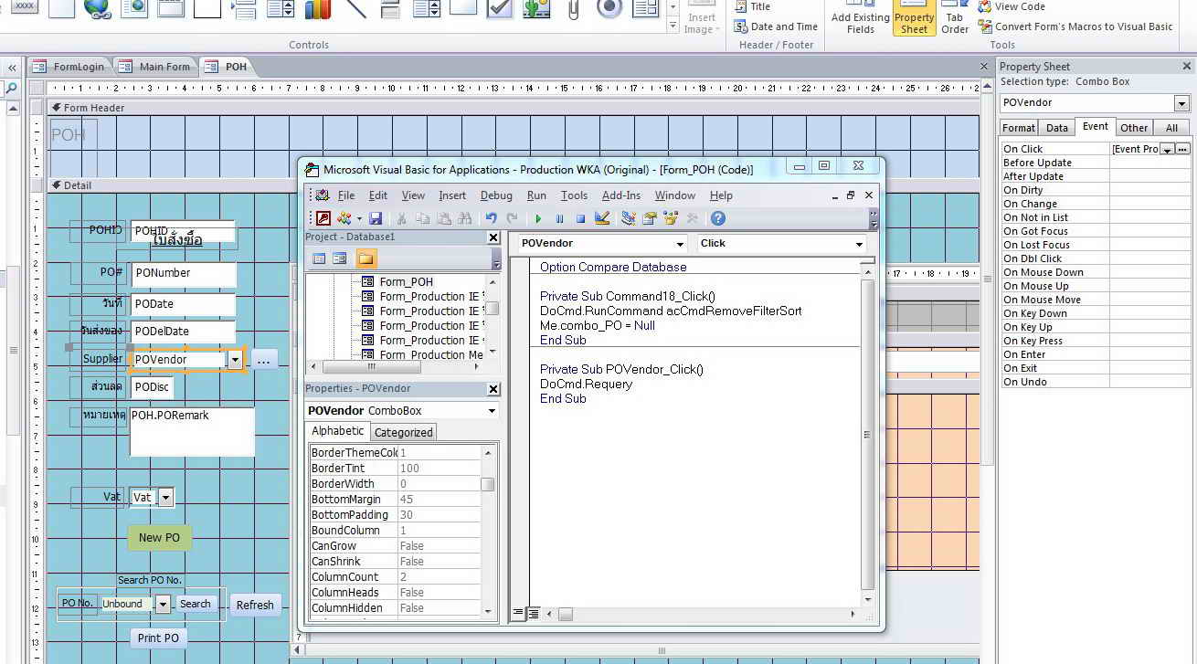This screenshot has height=664, width=1197.
Task: Open the Debug menu in the VBA editor
Action: click(496, 195)
